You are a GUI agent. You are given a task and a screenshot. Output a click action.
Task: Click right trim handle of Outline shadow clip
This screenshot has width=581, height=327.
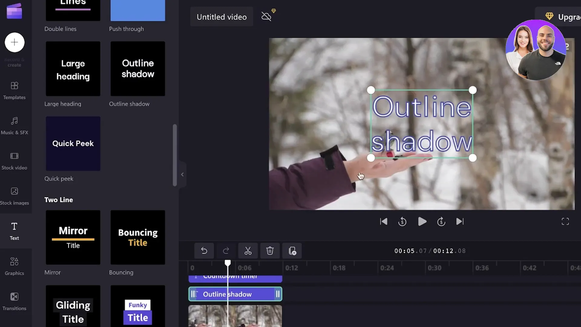point(278,294)
